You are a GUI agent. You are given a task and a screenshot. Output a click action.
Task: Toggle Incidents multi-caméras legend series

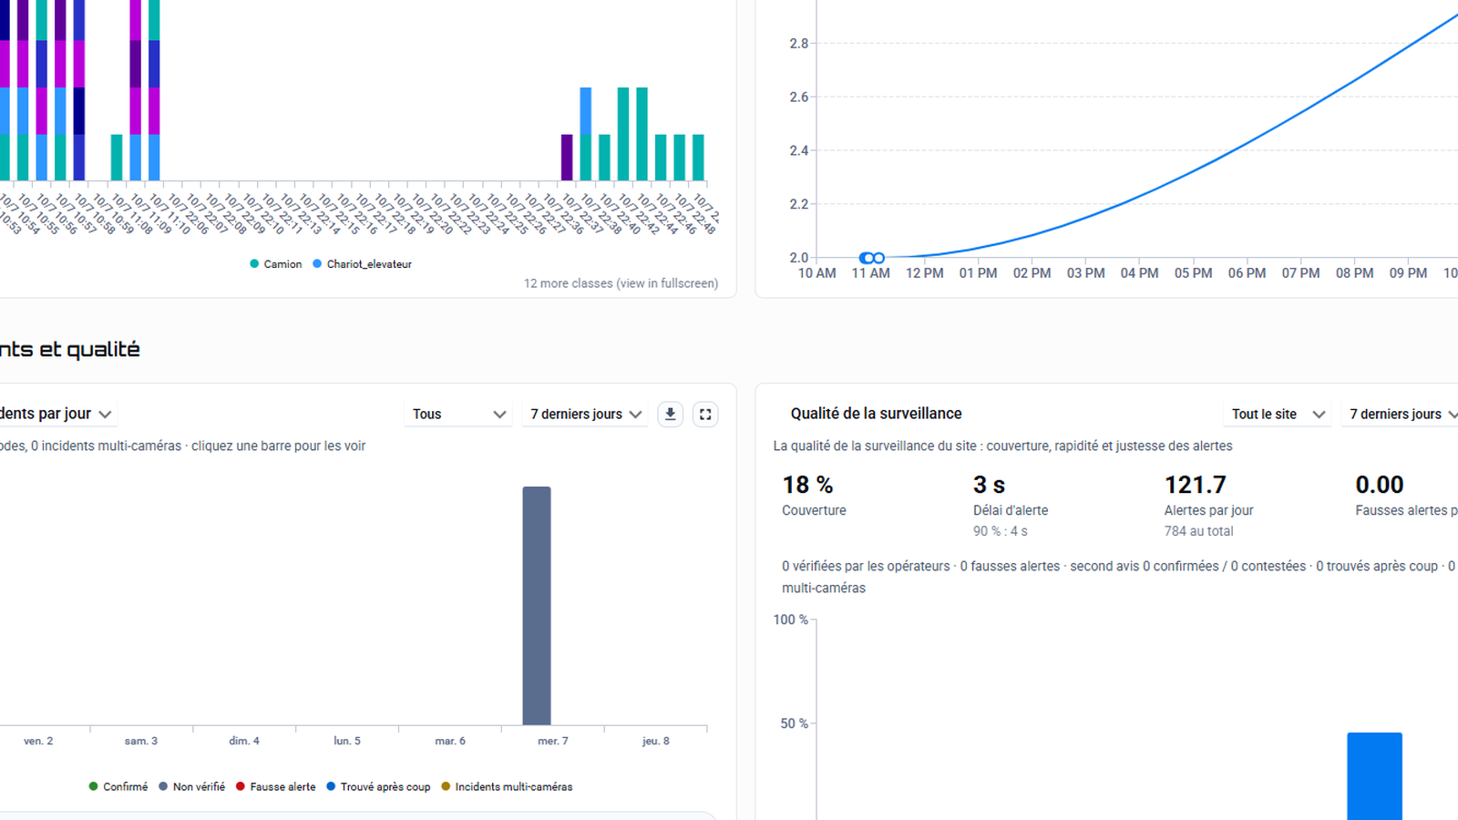pos(507,786)
